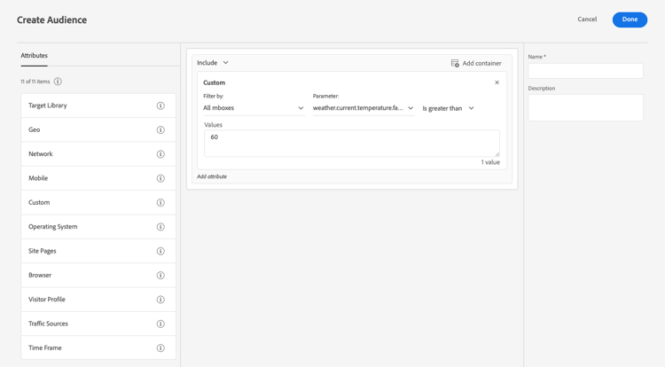
Task: Click the Values box containing 60
Action: click(352, 144)
